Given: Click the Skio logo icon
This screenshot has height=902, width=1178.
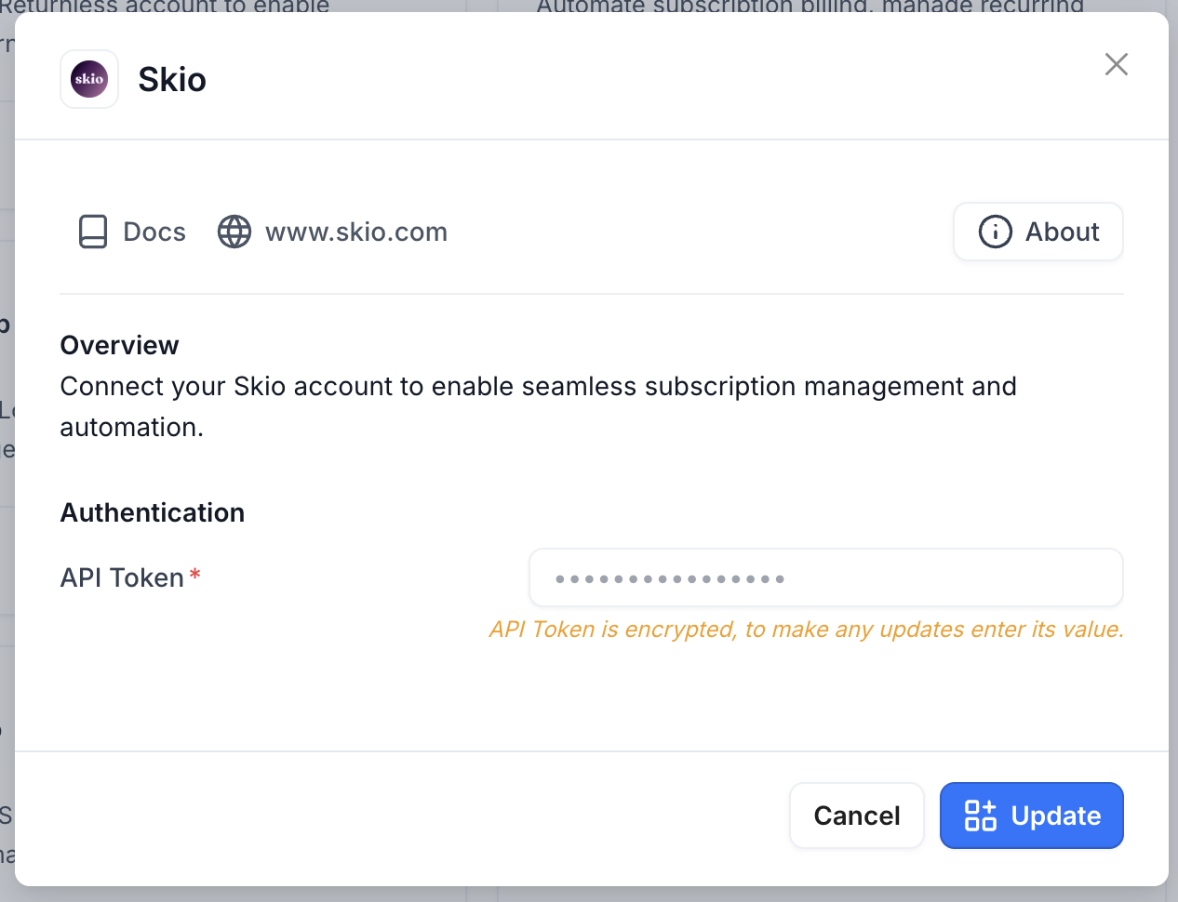Looking at the screenshot, I should [x=89, y=79].
